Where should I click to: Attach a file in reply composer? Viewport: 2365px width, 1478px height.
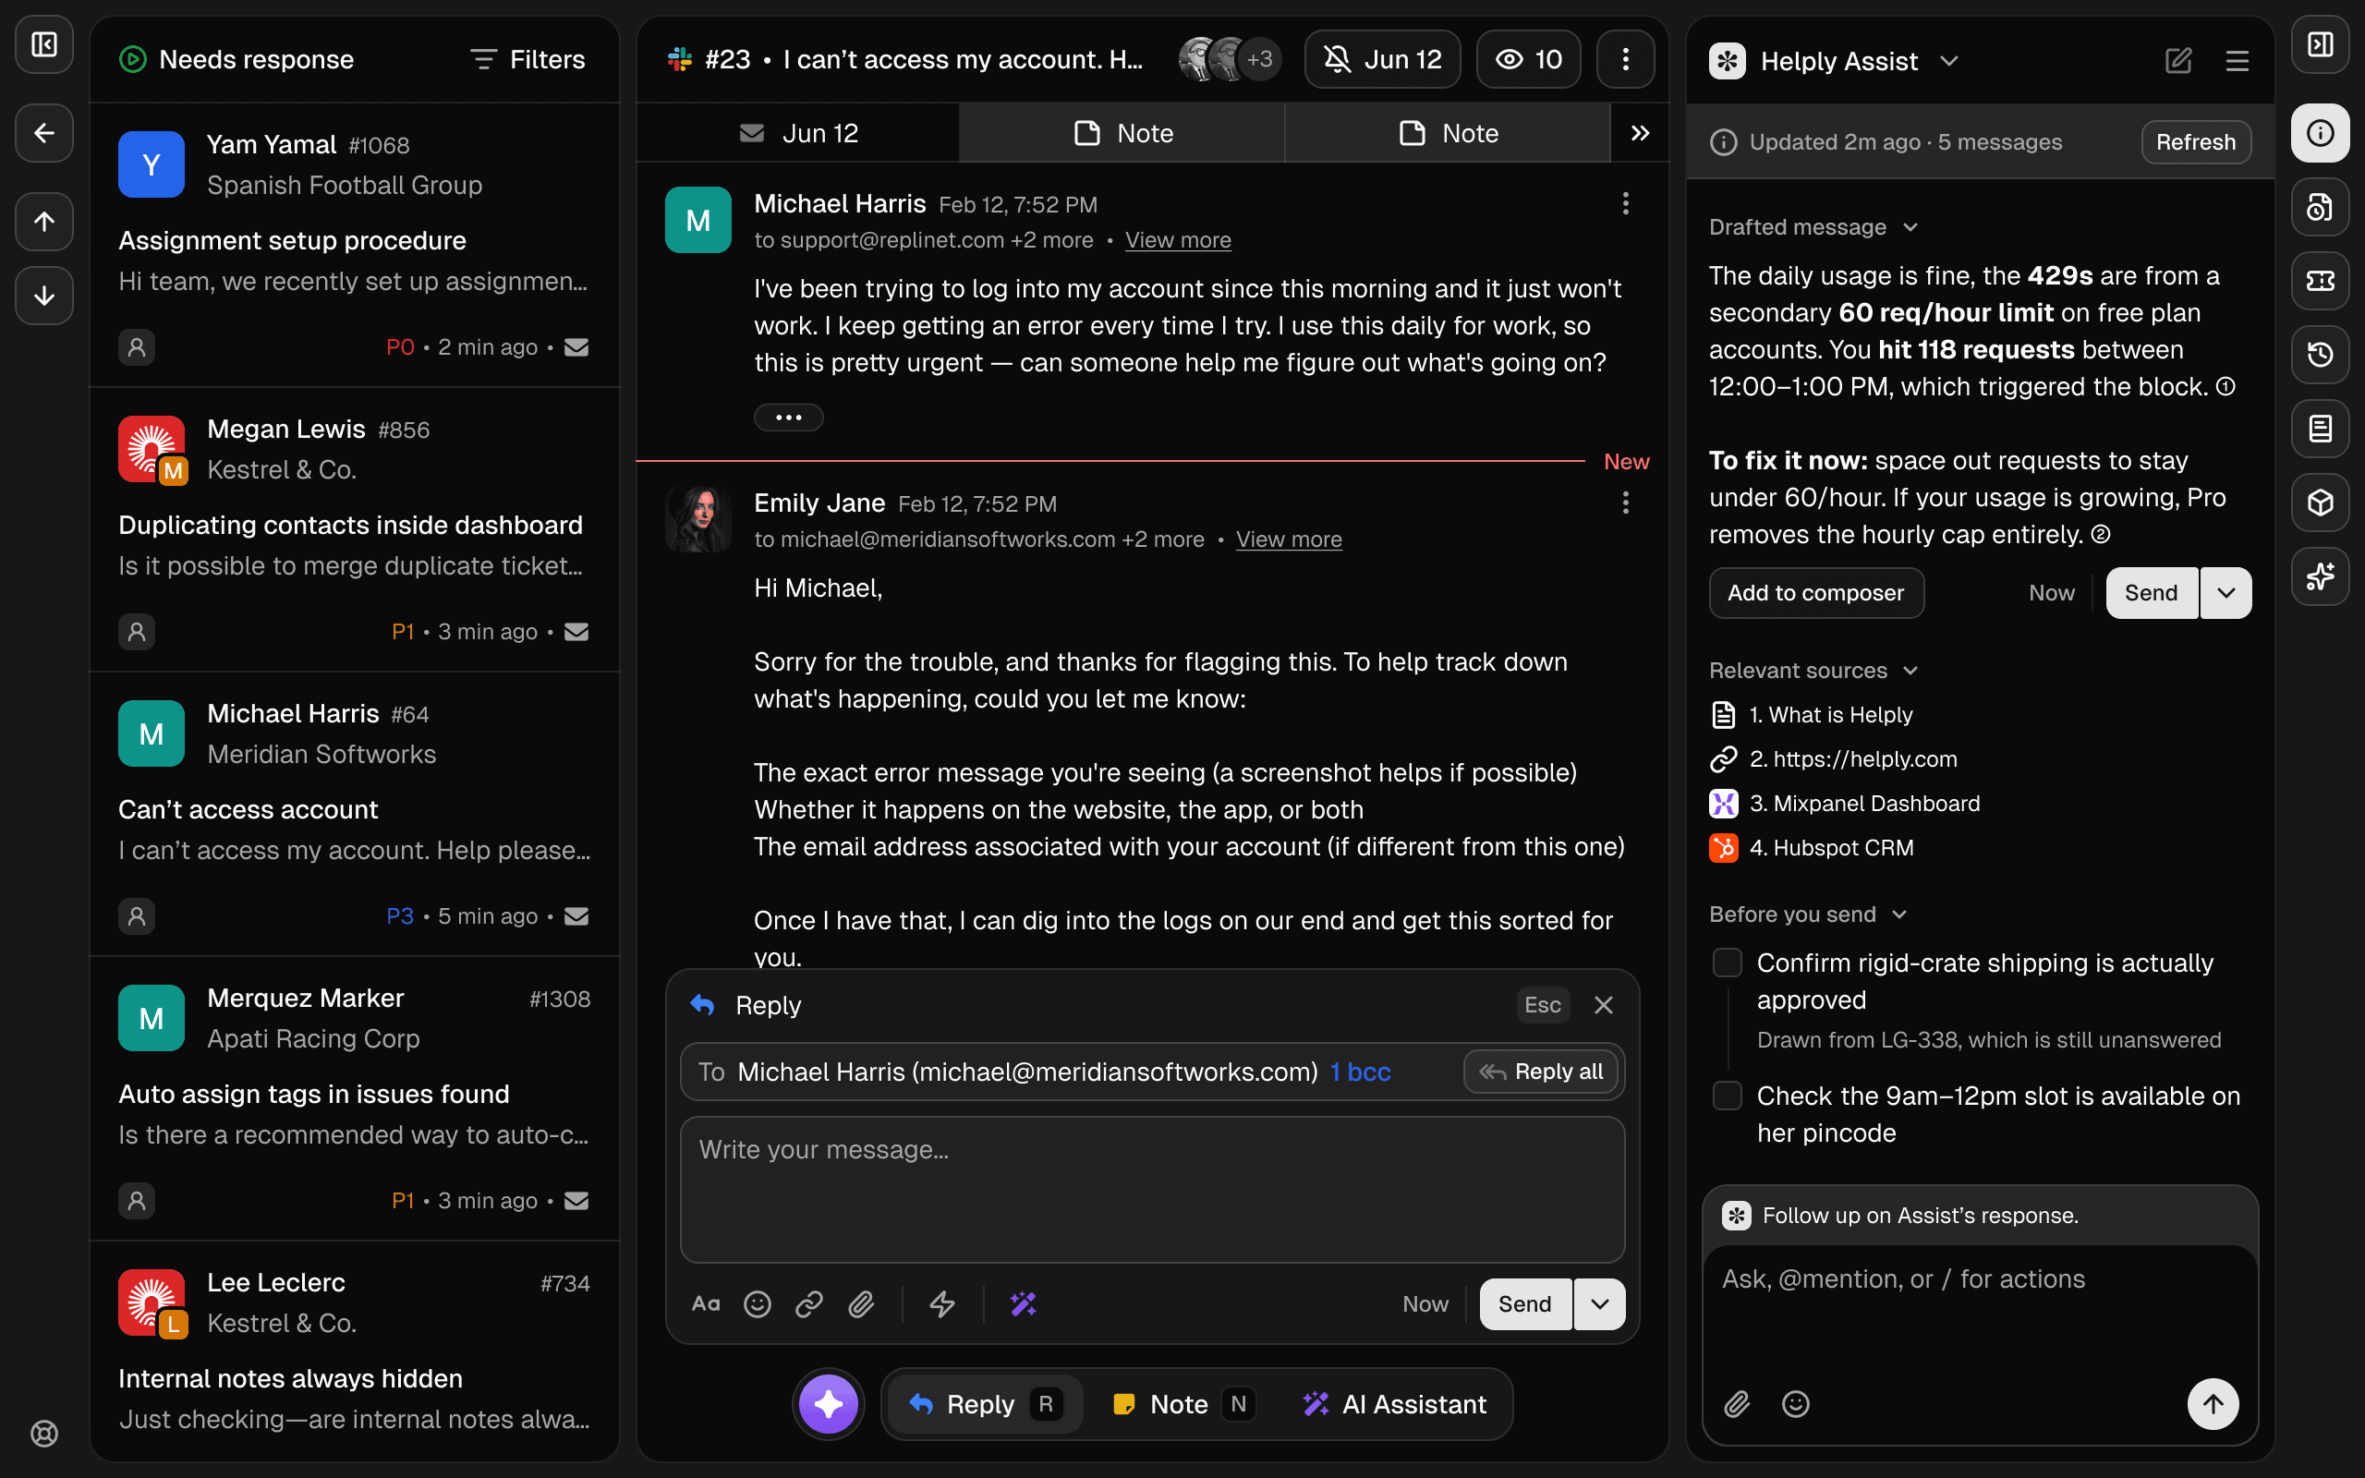pos(861,1304)
